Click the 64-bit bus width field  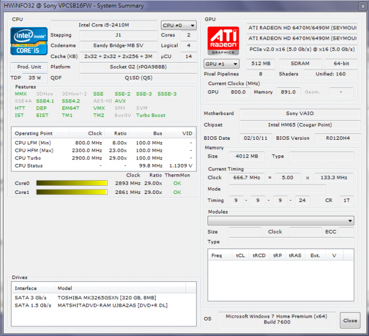(x=341, y=63)
